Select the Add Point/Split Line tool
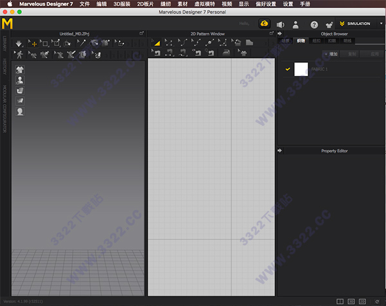Viewport: 386px width, 306px height. tap(210, 43)
